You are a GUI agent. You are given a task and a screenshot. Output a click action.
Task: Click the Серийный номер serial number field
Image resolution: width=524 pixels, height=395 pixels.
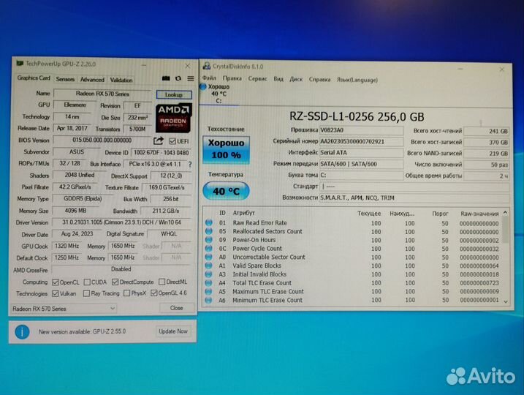coord(361,141)
